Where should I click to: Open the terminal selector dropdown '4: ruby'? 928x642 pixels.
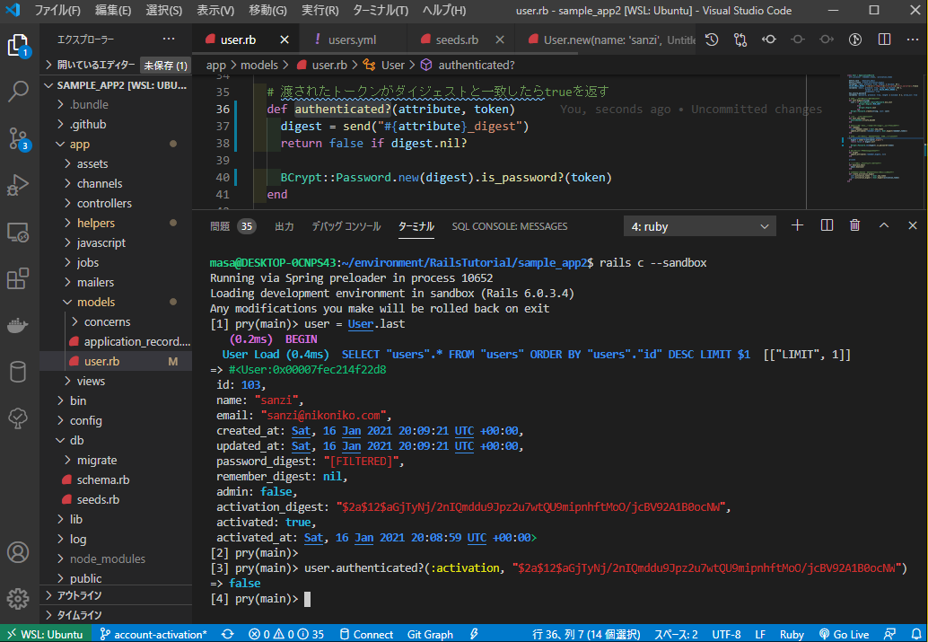coord(700,226)
